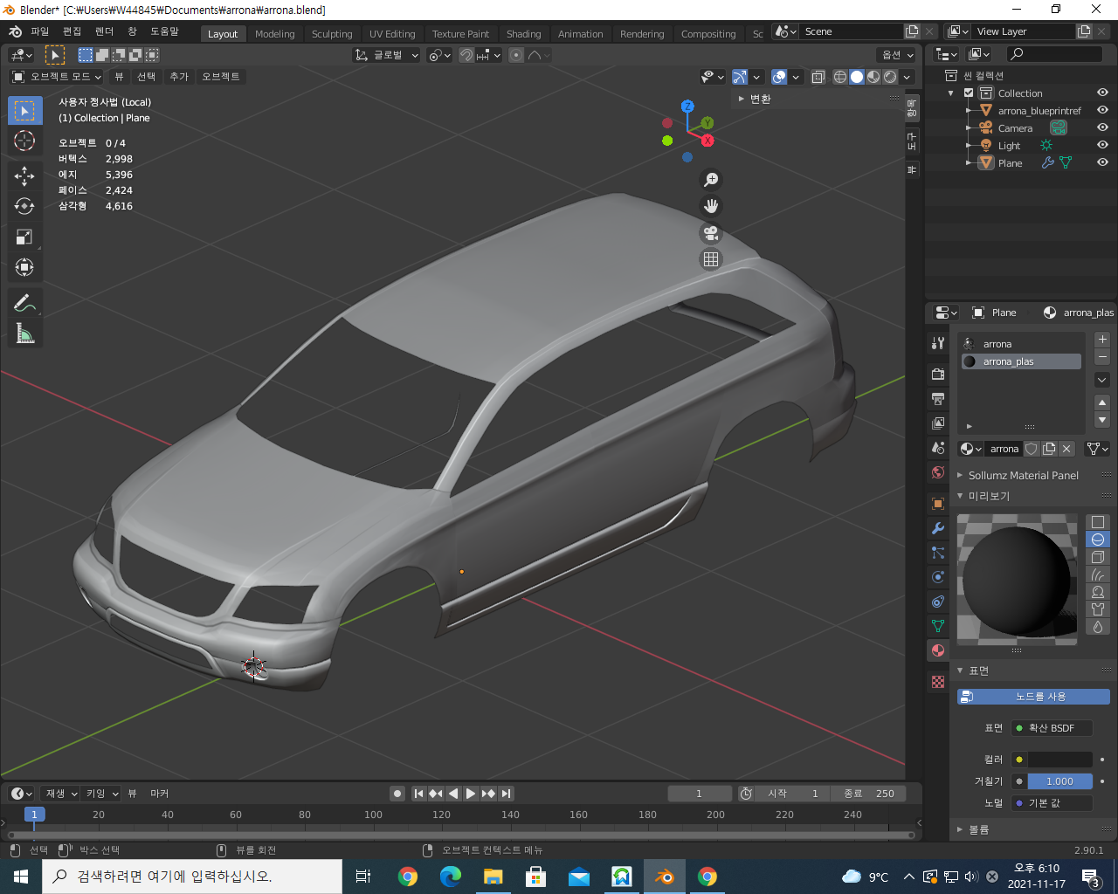Click the camera view icon in viewport
The width and height of the screenshot is (1118, 894).
point(711,233)
